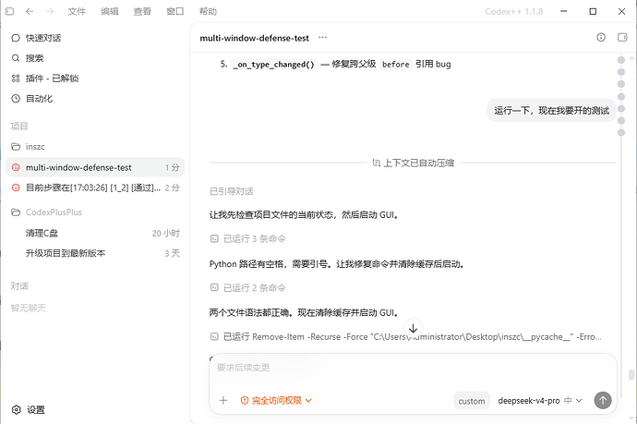Click the 上下文已自动压缩 compression icon
The height and width of the screenshot is (424, 637).
click(376, 163)
